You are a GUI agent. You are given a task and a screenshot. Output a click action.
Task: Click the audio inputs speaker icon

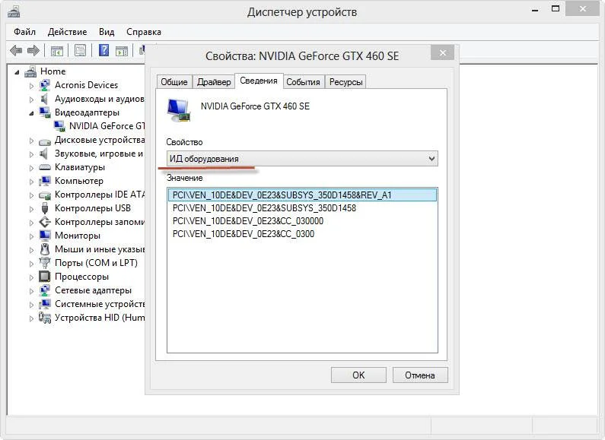pyautogui.click(x=44, y=99)
